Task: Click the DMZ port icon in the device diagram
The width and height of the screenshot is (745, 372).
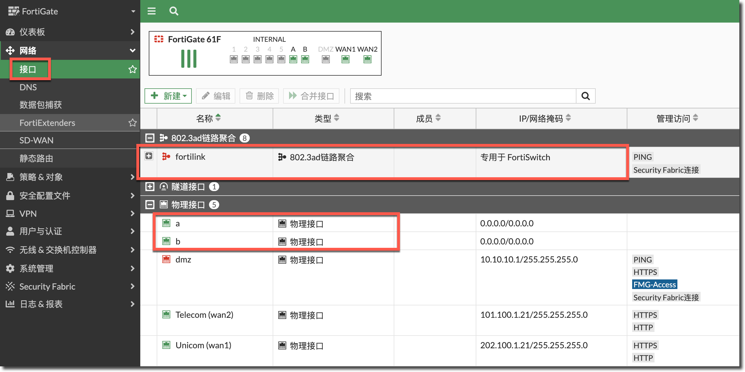Action: click(326, 60)
